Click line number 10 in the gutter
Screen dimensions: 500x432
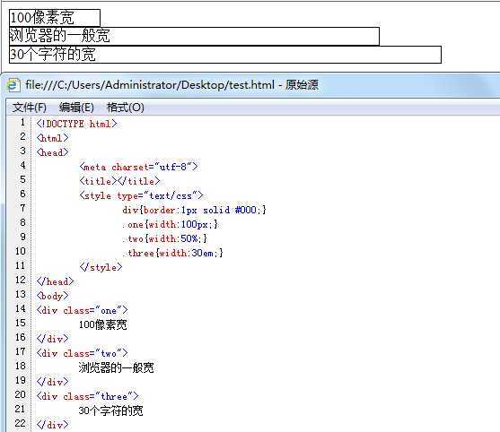pos(20,251)
